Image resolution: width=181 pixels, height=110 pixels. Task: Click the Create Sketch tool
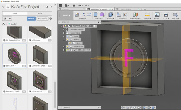tap(77, 15)
